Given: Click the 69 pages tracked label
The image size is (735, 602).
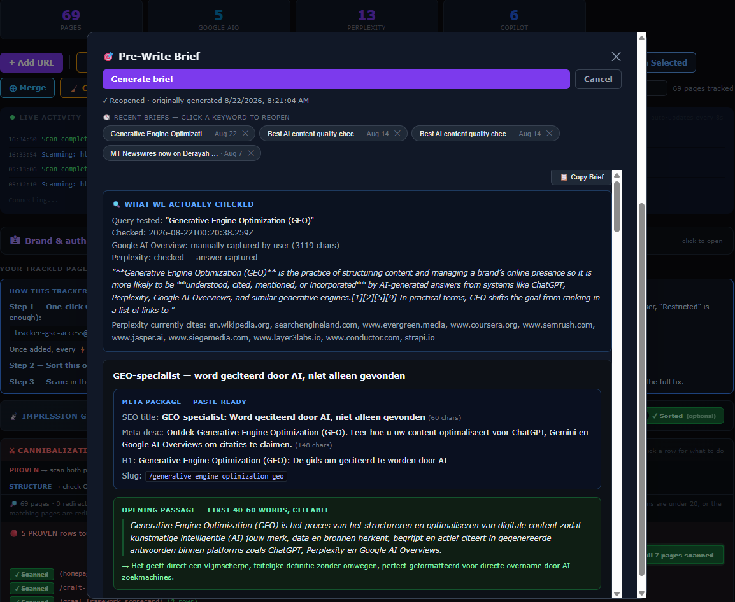Looking at the screenshot, I should pos(703,88).
